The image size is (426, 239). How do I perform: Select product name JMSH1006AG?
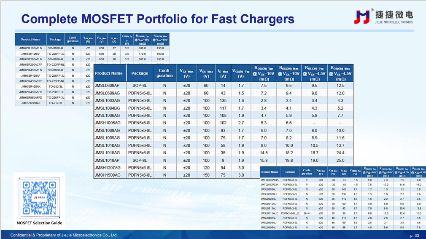(x=107, y=123)
